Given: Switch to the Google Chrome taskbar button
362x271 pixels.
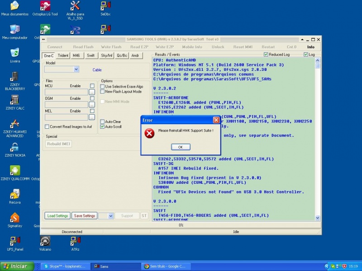Looking at the screenshot, I should point(165,266).
